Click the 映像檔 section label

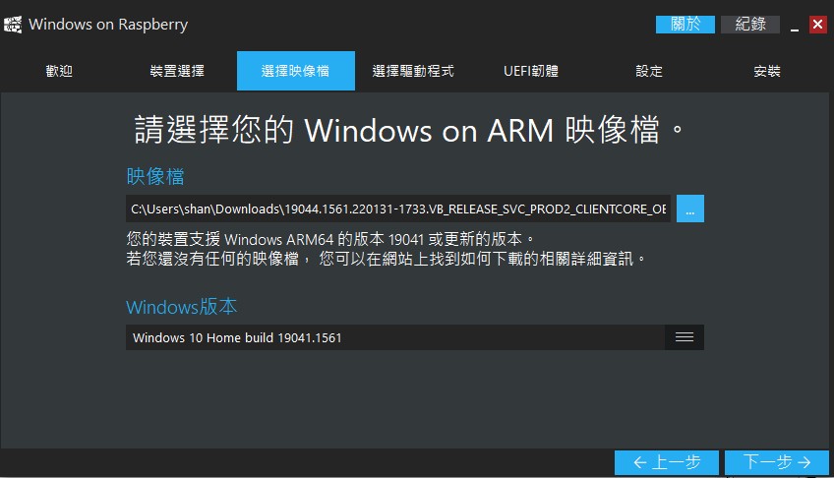point(155,176)
